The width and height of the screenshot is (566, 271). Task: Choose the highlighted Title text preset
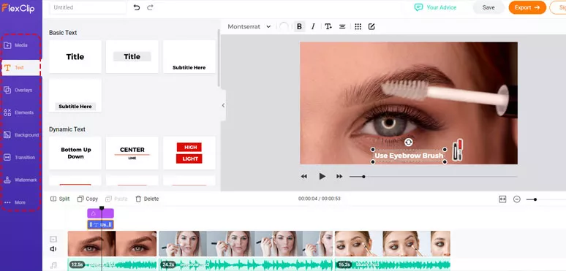tap(132, 56)
